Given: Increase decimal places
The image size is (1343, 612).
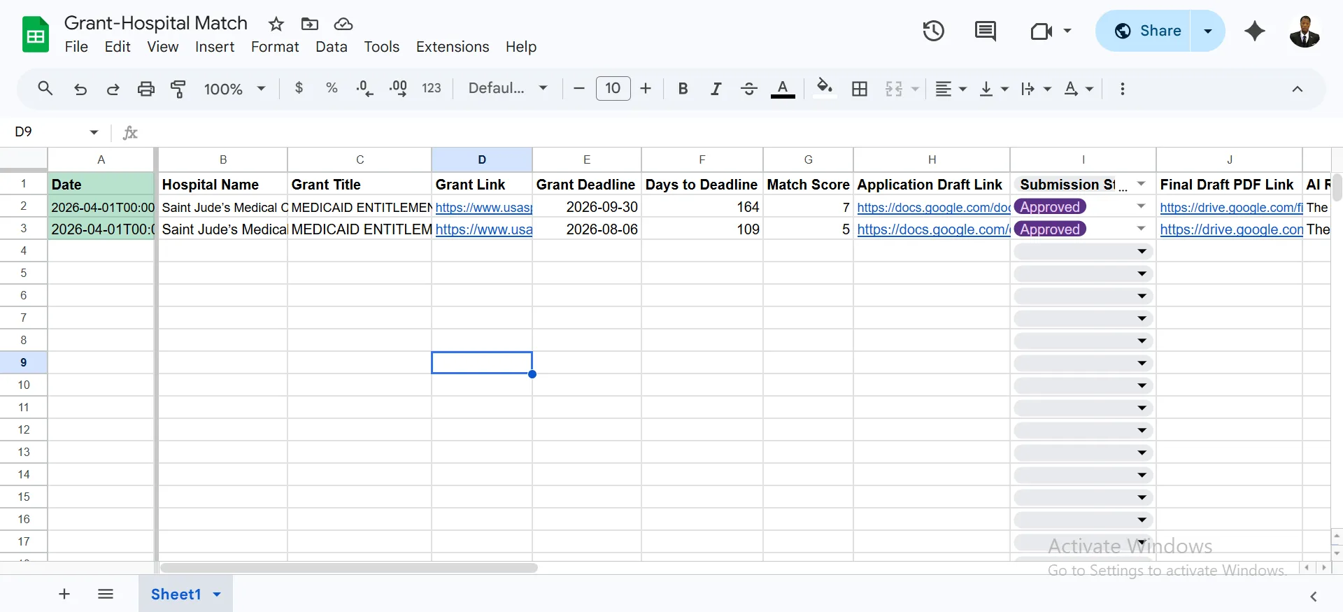Looking at the screenshot, I should [398, 89].
